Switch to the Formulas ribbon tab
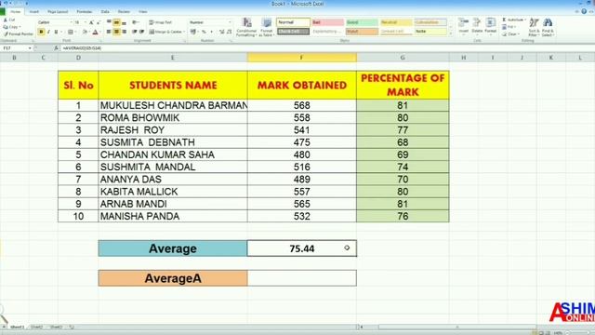Image resolution: width=595 pixels, height=335 pixels. pos(85,12)
